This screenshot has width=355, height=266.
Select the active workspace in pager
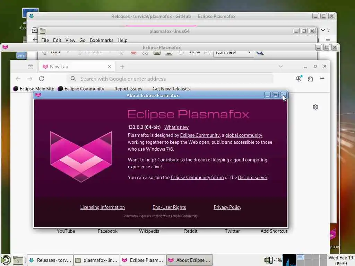coord(300,257)
